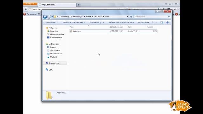
Task: Open Недавние места in the navigation pane
Action: 57,34
